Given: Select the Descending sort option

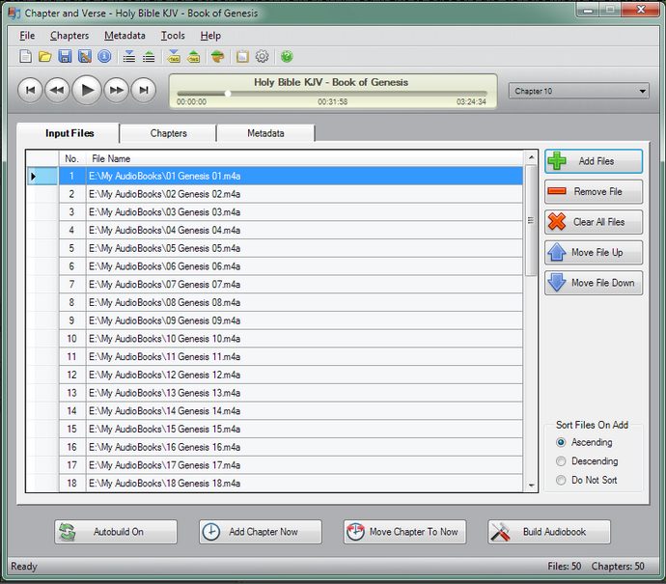Looking at the screenshot, I should tap(561, 461).
